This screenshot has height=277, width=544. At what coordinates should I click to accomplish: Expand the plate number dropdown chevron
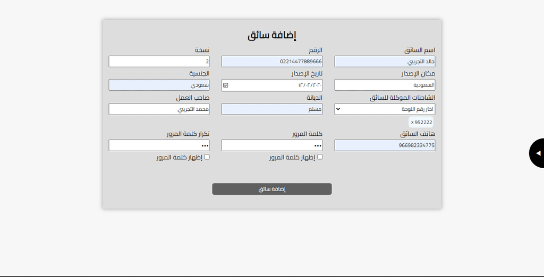(338, 109)
